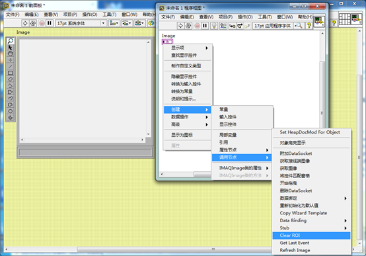Click Pause button in front panel toolbar
Image resolution: width=366 pixels, height=256 pixels.
(50, 23)
